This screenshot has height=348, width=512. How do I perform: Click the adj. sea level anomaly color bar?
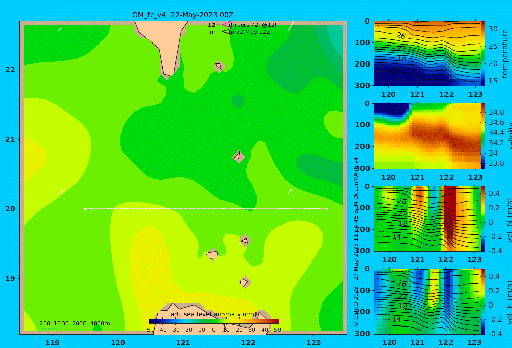[214, 321]
